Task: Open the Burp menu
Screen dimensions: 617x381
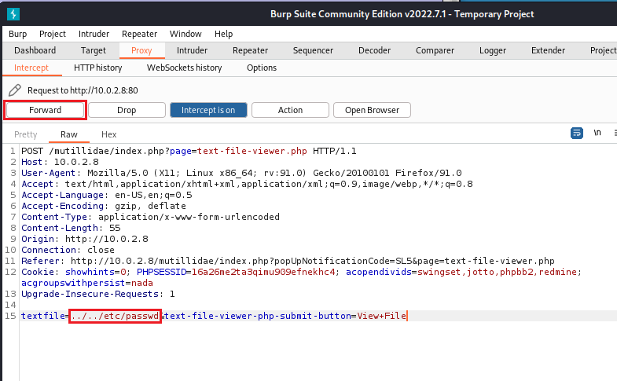Action: 18,34
